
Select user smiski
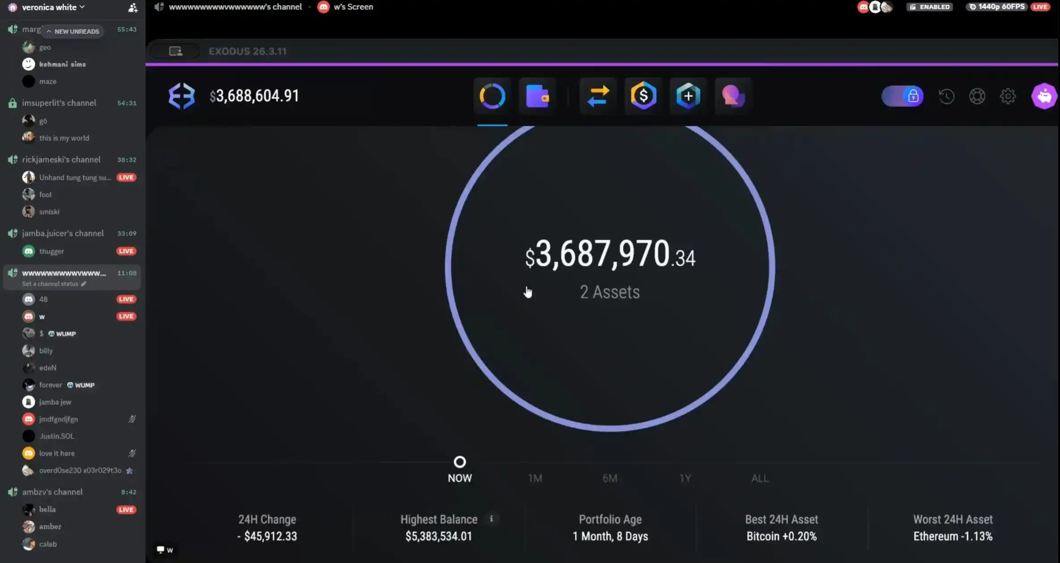[49, 212]
